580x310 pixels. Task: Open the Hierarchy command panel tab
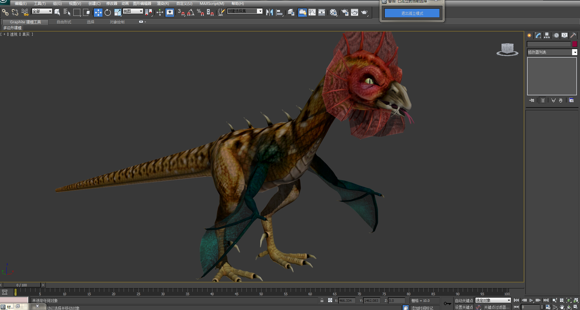point(547,35)
